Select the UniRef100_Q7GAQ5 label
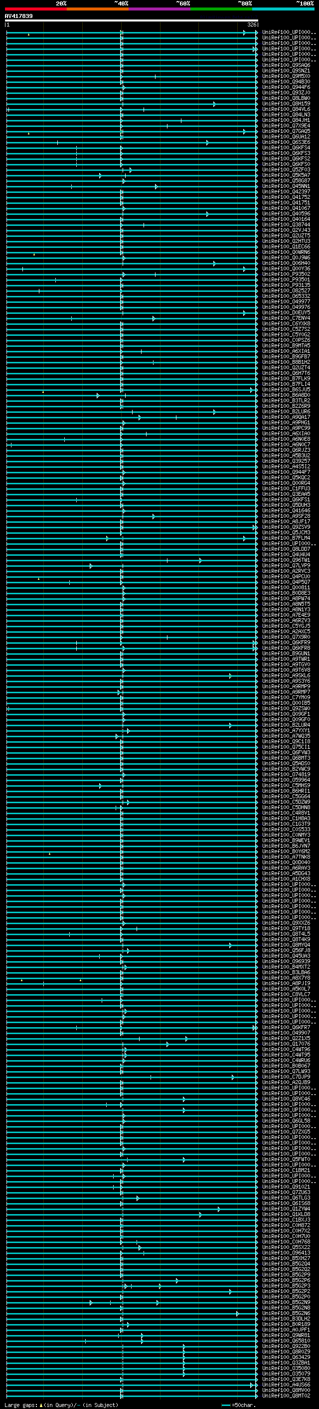The image size is (319, 1409). pyautogui.click(x=286, y=131)
